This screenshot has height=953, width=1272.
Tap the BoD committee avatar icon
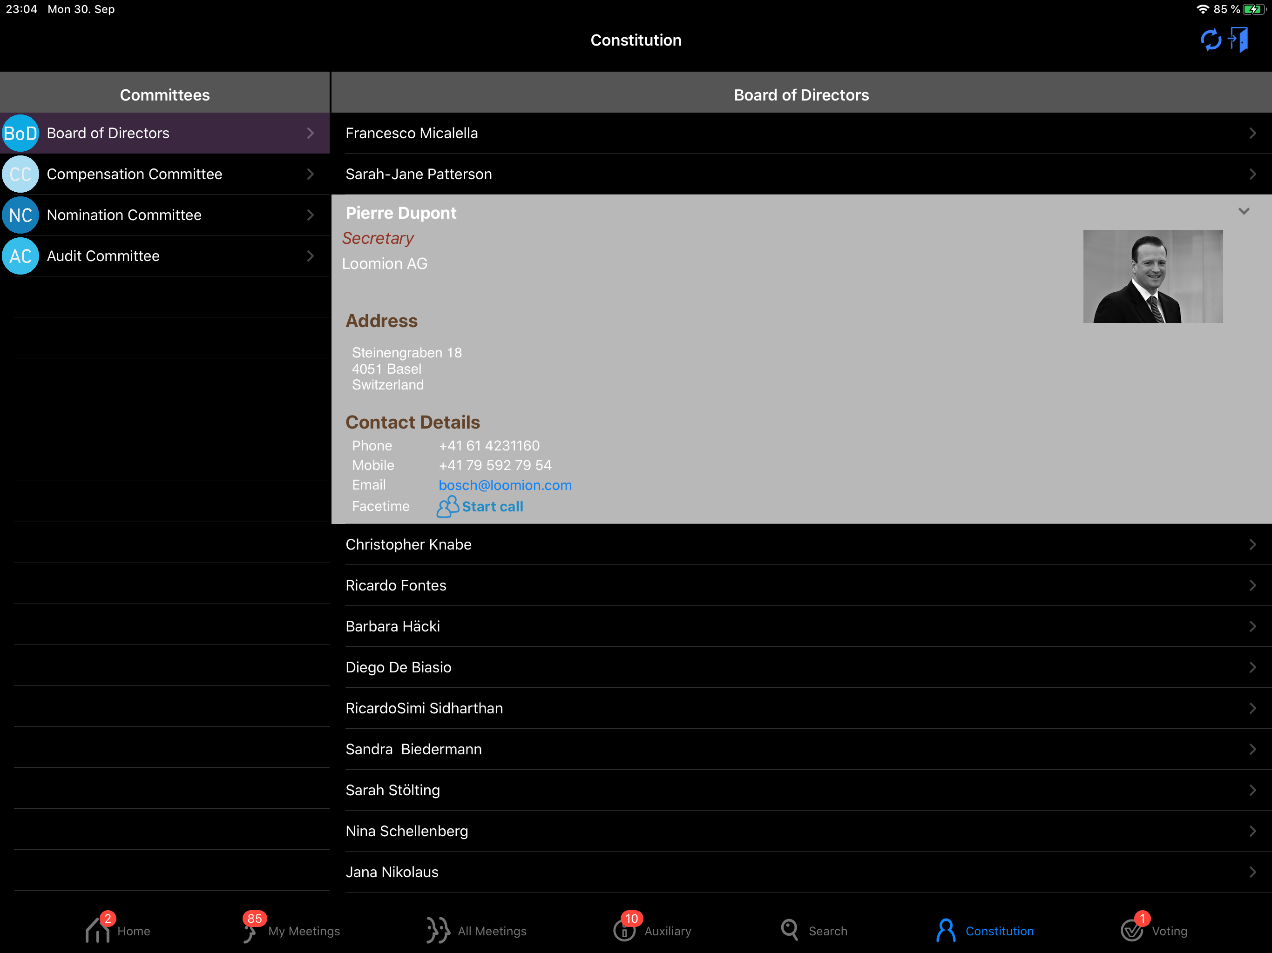click(x=20, y=134)
